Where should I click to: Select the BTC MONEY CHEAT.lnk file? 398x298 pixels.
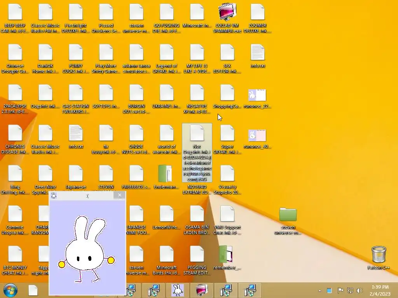pos(15,260)
